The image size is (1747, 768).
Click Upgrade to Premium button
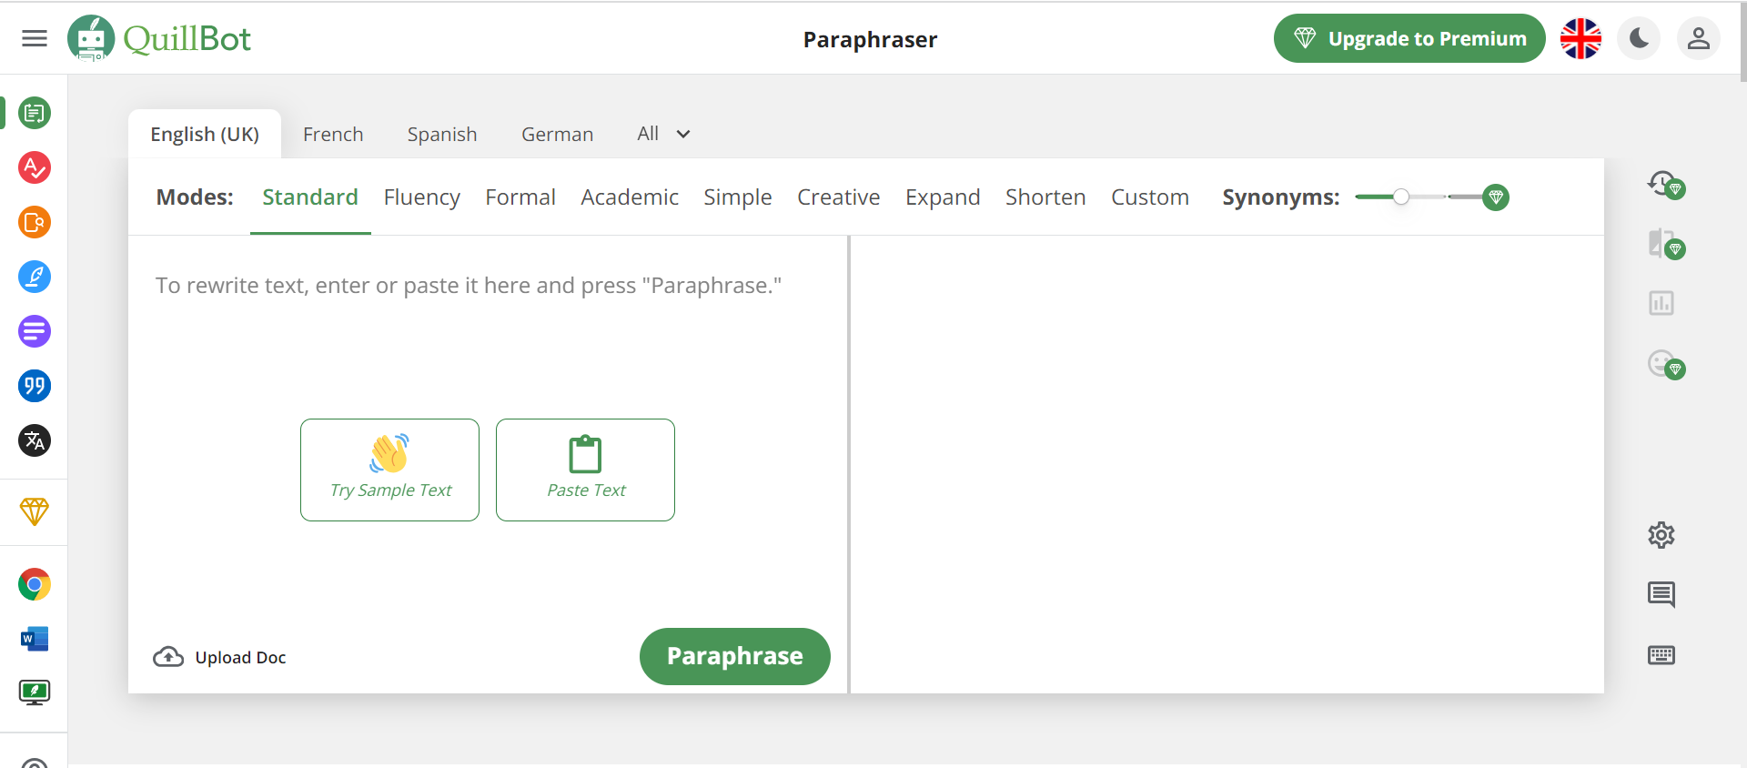(1409, 39)
